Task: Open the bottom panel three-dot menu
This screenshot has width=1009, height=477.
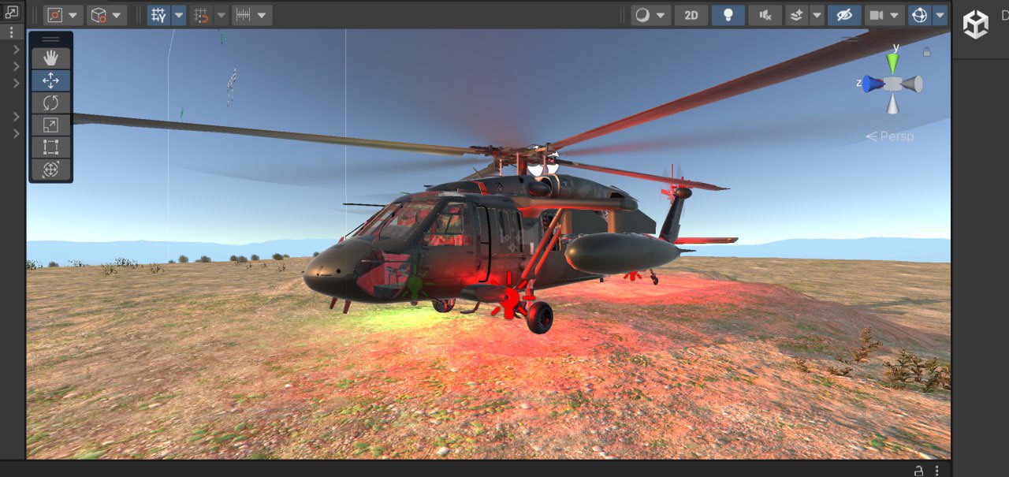Action: (938, 470)
